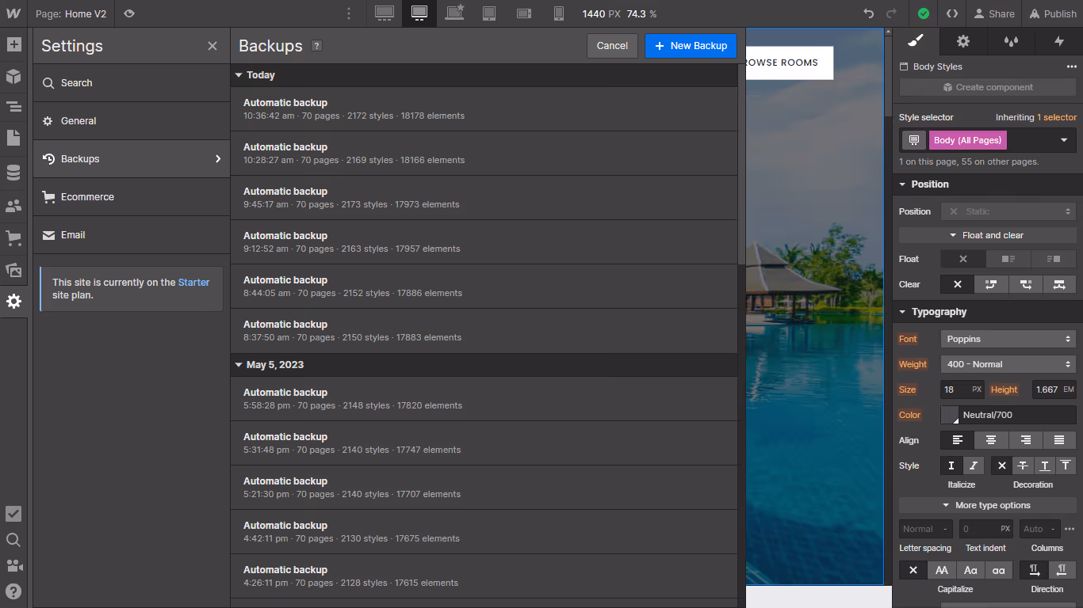This screenshot has height=608, width=1083.
Task: Open the Font dropdown showing Poppins
Action: point(1008,339)
